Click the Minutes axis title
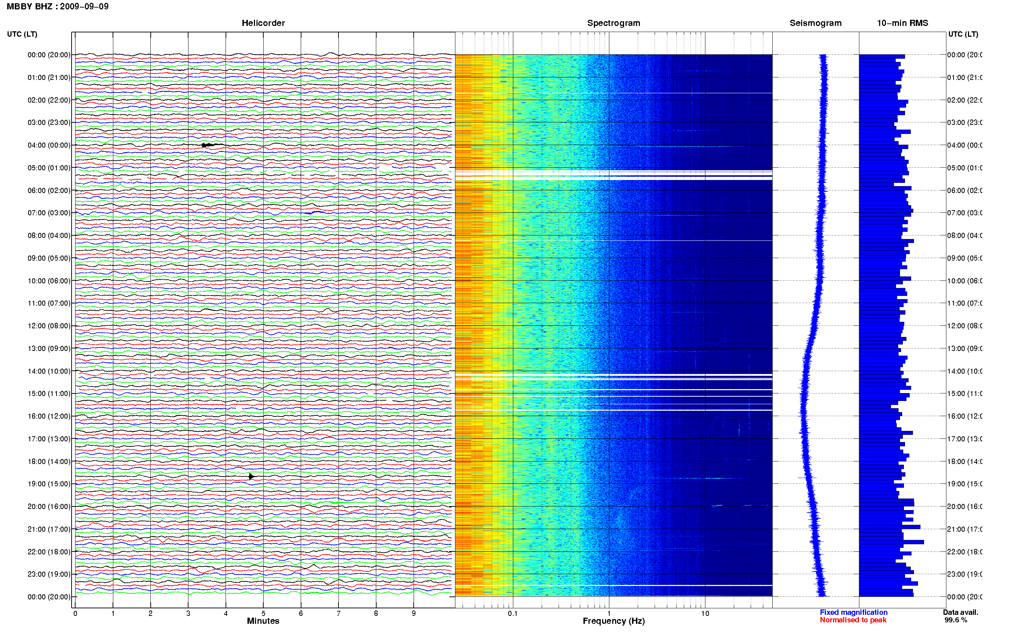The height and width of the screenshot is (640, 1023). click(x=263, y=621)
